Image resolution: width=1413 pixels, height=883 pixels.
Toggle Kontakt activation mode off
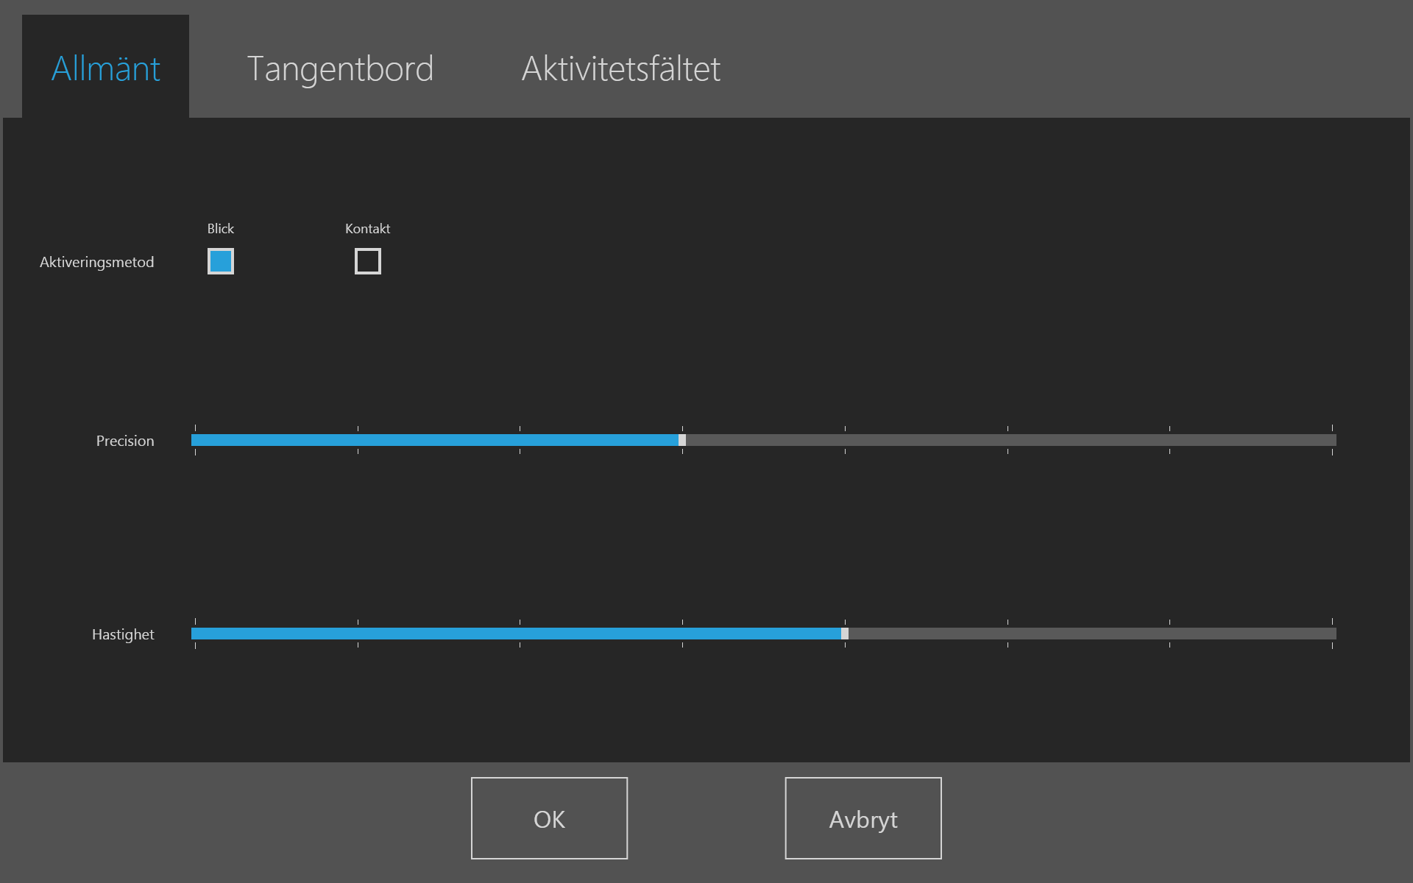[x=368, y=261]
